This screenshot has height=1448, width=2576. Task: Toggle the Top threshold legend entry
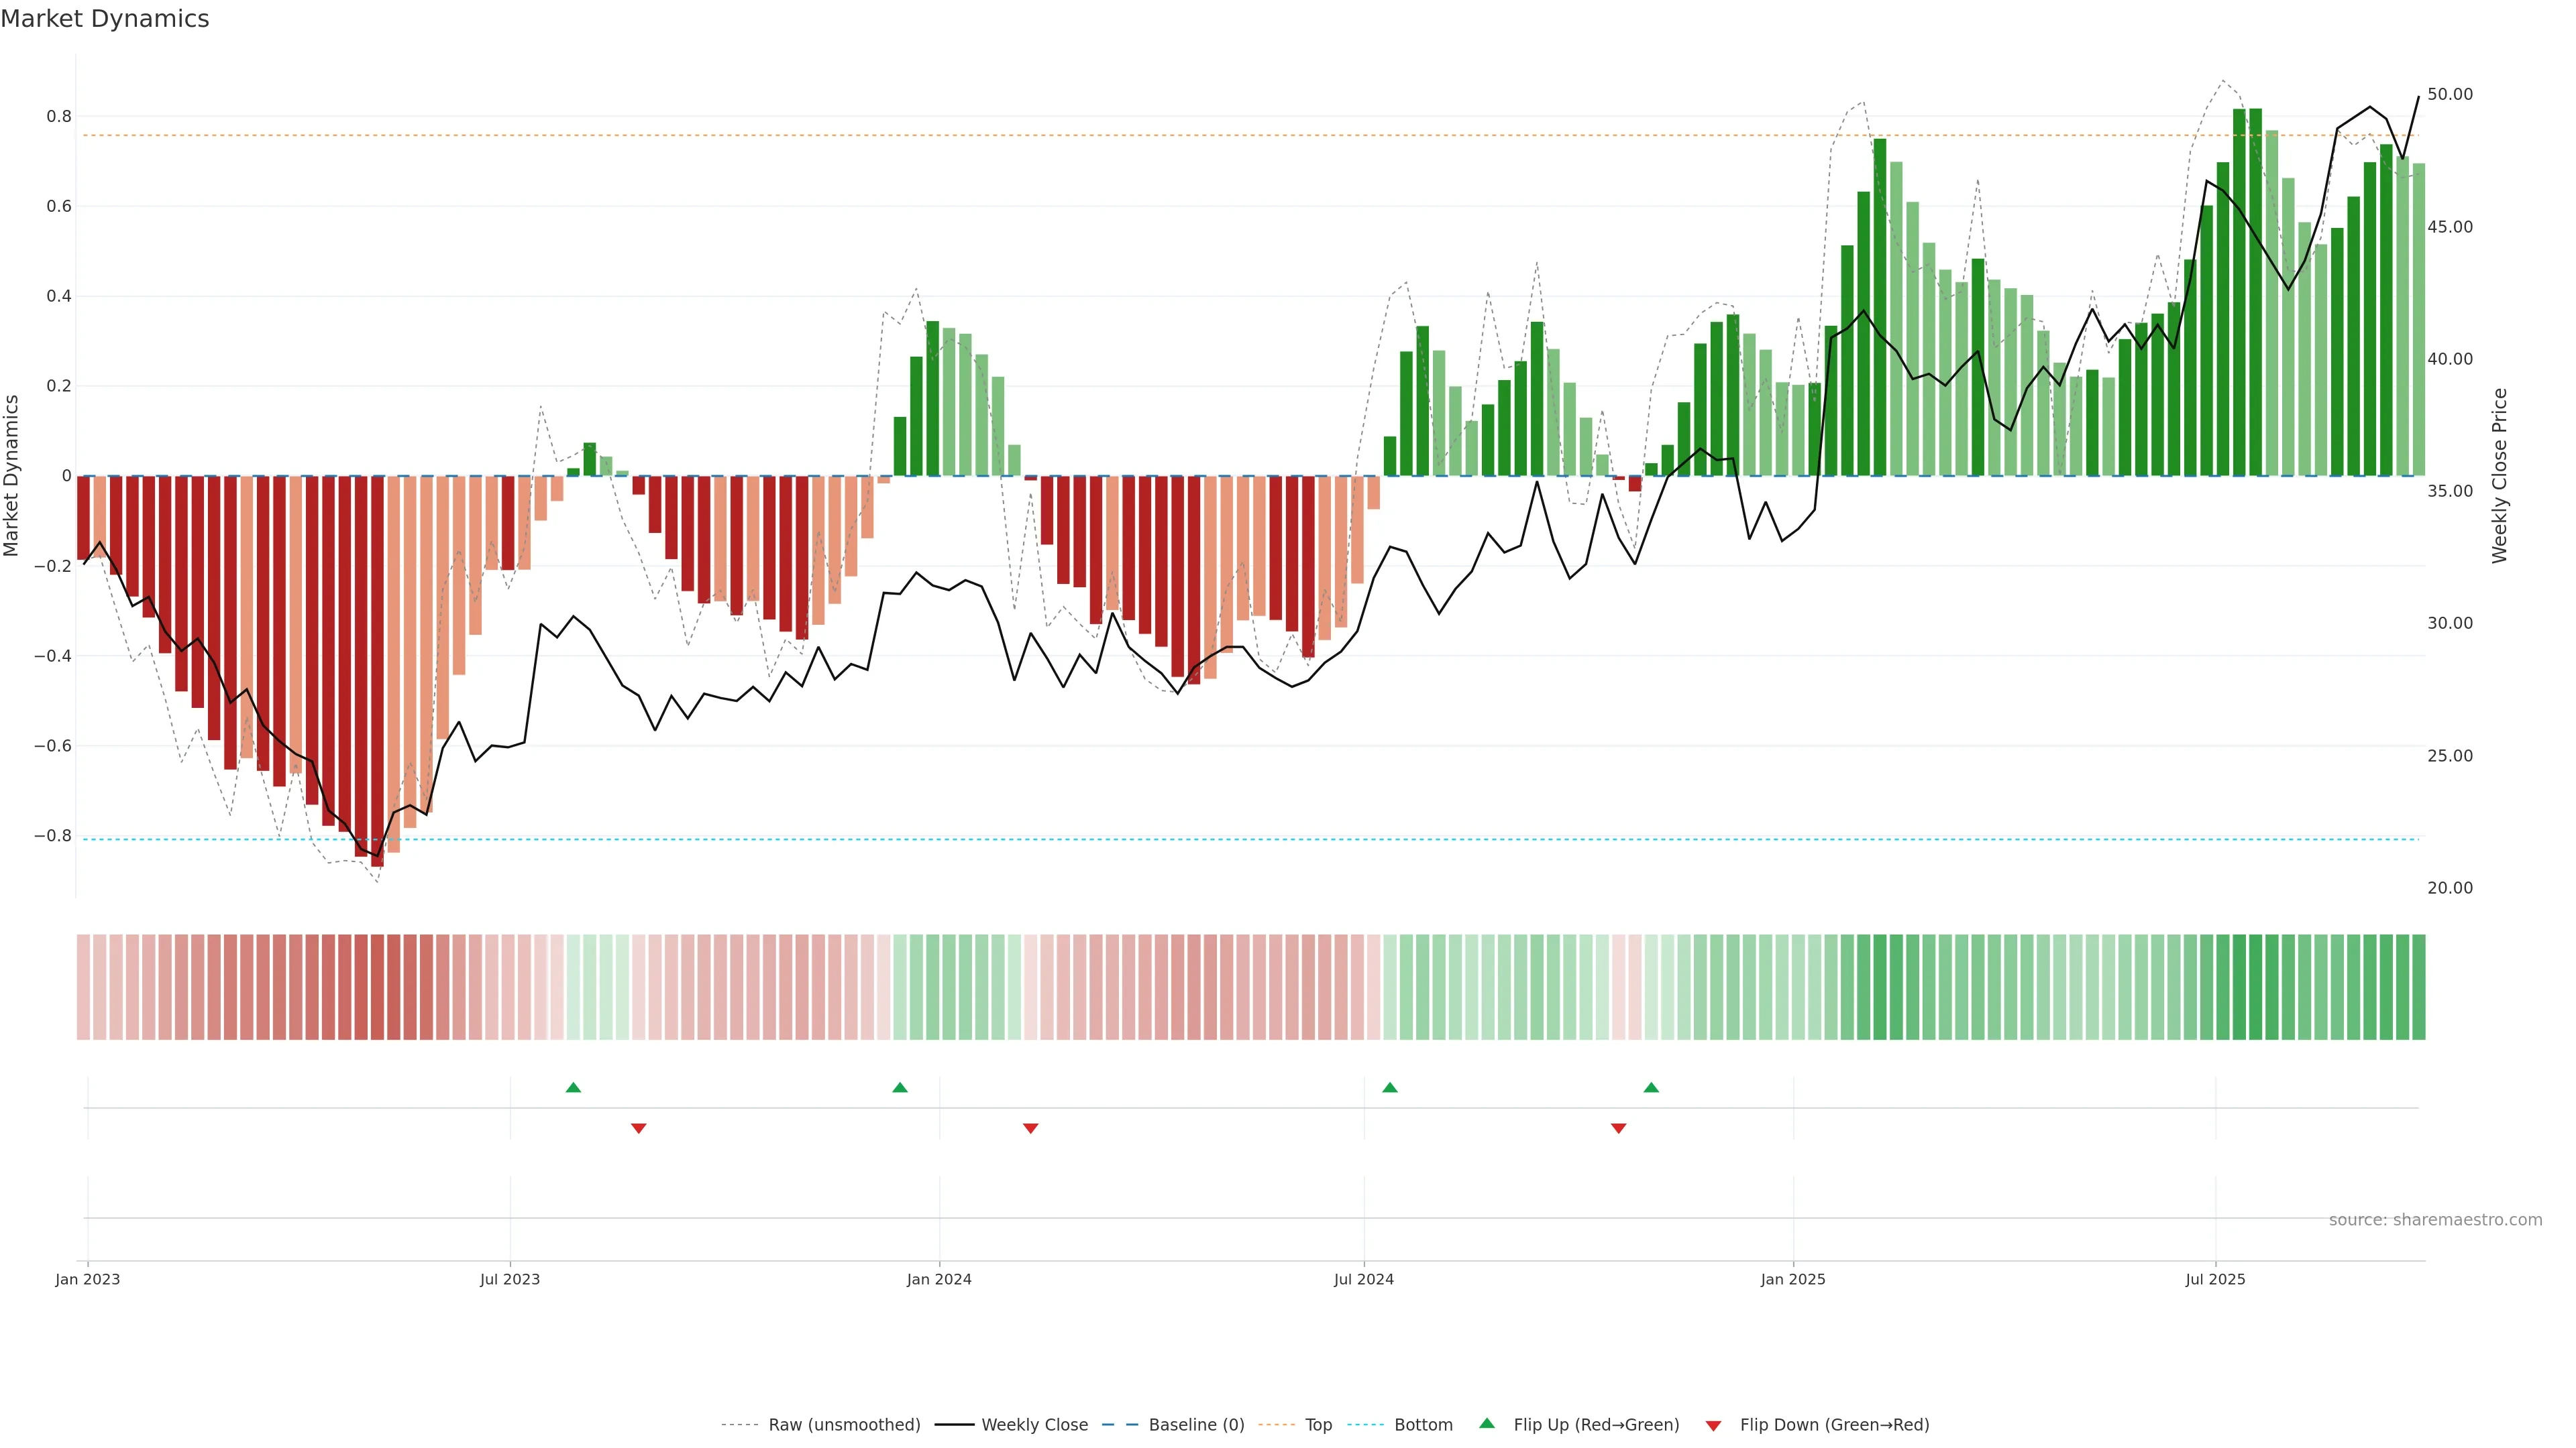(1318, 1425)
